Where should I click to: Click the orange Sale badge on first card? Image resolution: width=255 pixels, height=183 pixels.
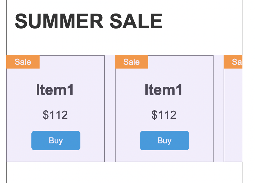[23, 62]
